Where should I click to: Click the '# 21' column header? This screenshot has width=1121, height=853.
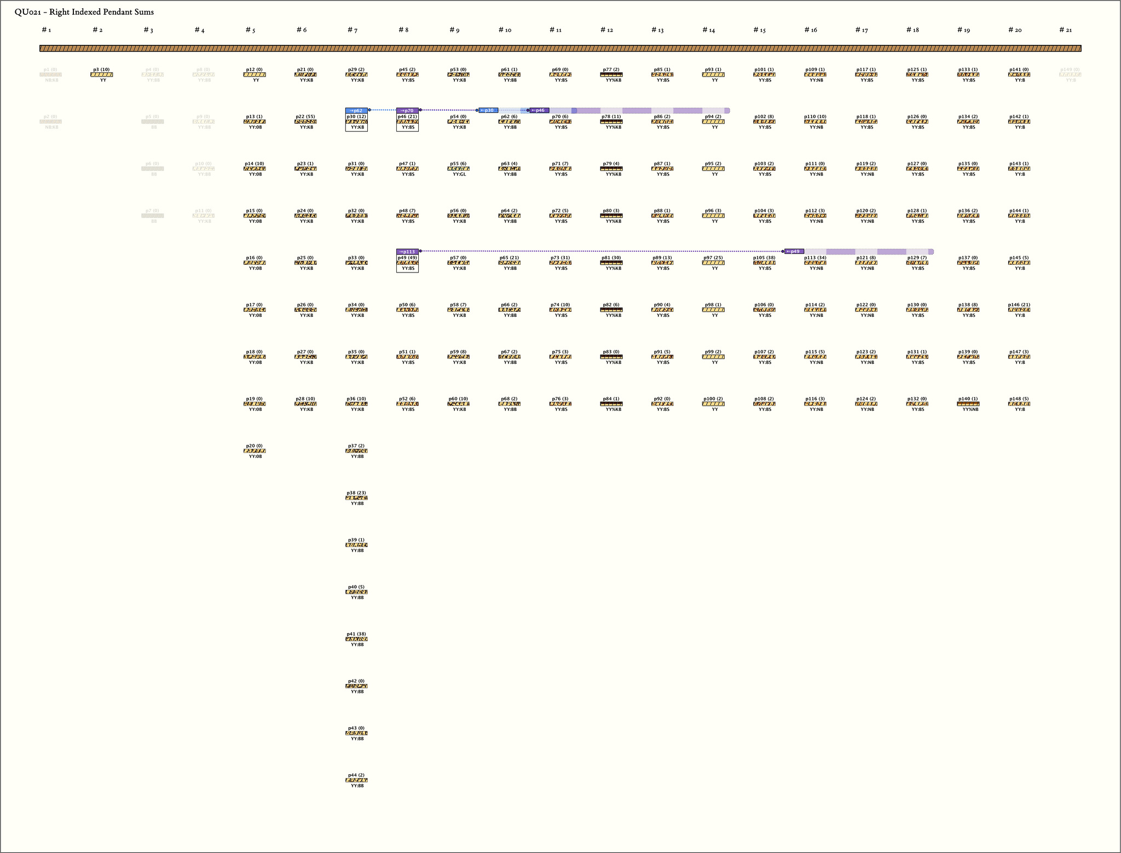[x=1065, y=30]
